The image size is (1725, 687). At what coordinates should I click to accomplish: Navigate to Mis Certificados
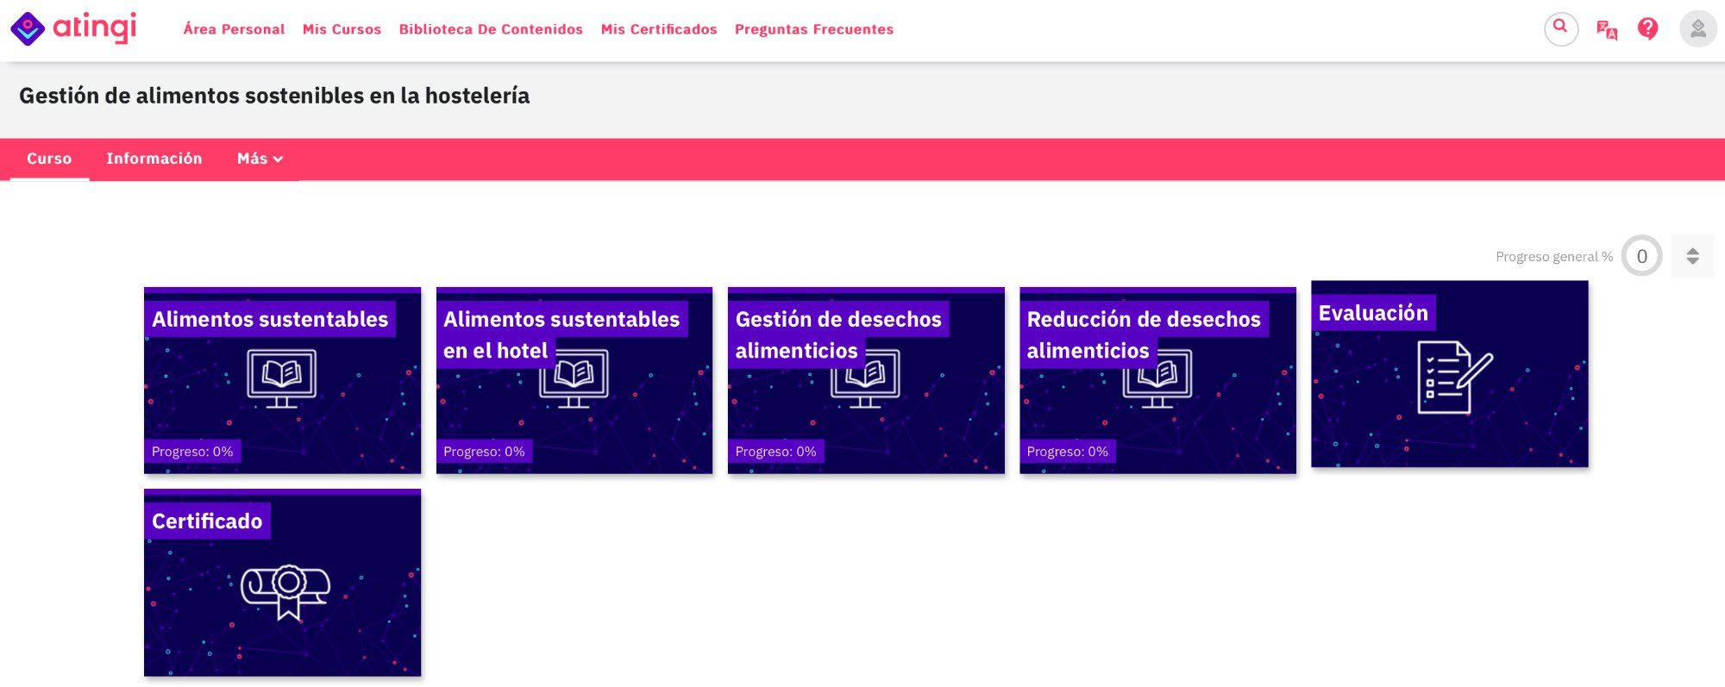[659, 29]
